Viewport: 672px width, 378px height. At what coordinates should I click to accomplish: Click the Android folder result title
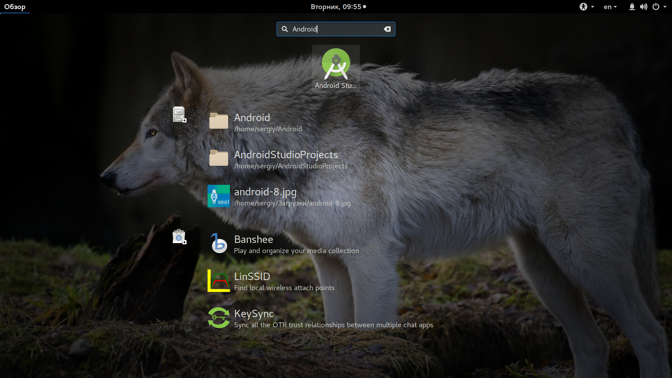tap(252, 118)
